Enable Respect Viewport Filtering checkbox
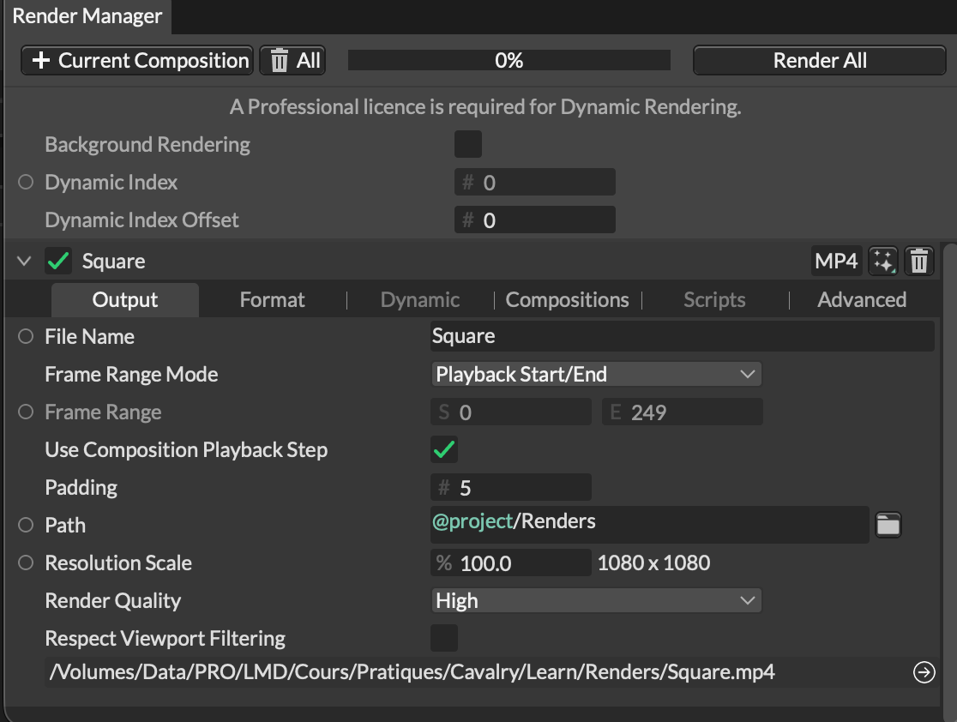 (x=444, y=638)
